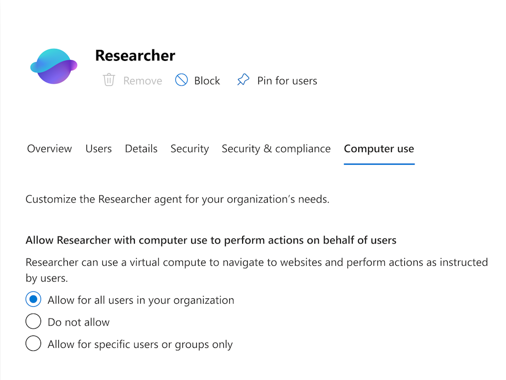Switch to the Details tab

click(141, 148)
